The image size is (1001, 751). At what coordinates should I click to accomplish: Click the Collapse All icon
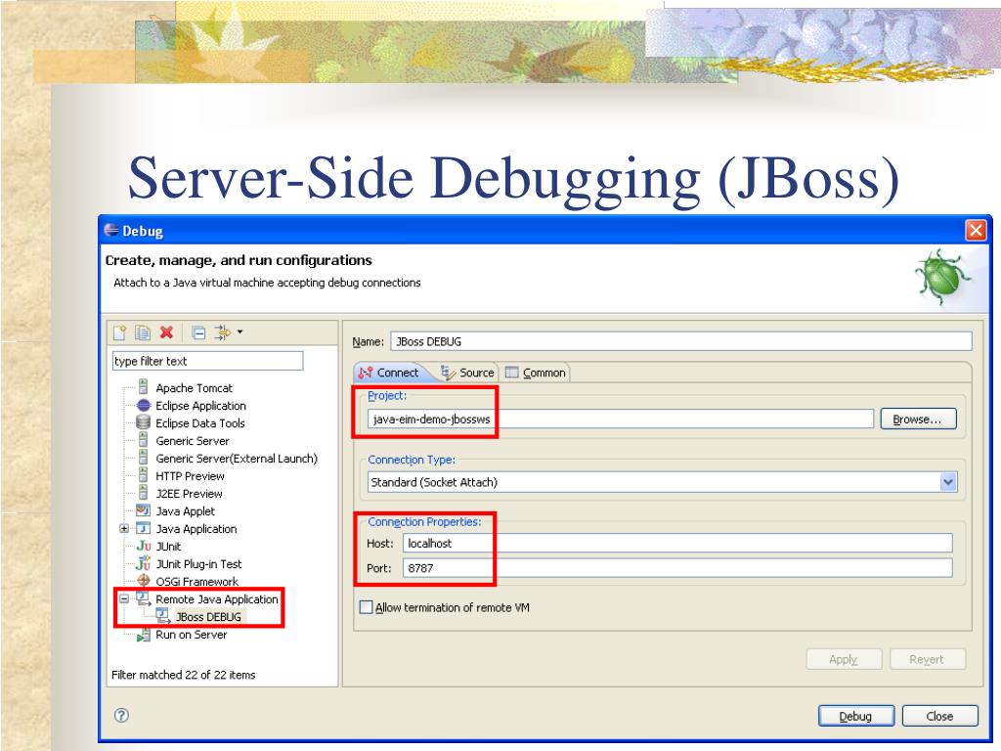tap(198, 332)
